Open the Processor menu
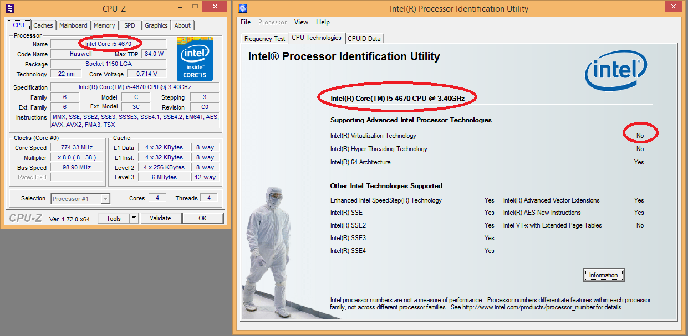The height and width of the screenshot is (336, 688). (273, 22)
